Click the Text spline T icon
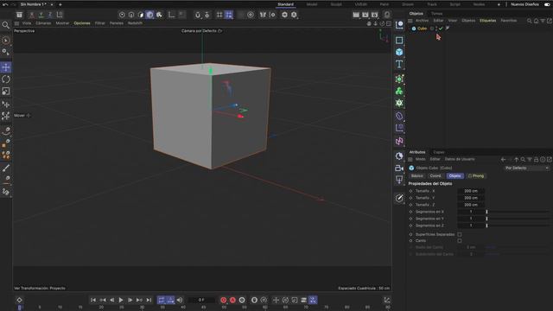The image size is (553, 311). point(399,64)
